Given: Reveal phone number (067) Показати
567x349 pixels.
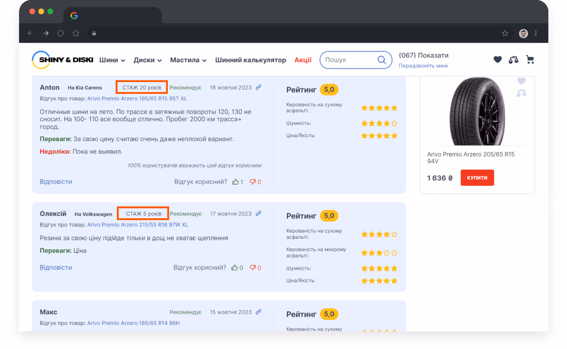Looking at the screenshot, I should [424, 56].
